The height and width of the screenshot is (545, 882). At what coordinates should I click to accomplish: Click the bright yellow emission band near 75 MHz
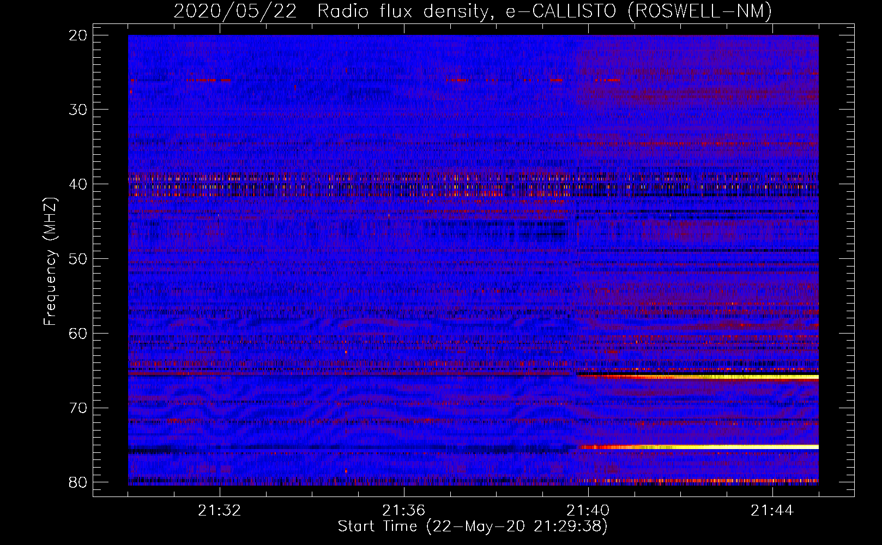(x=700, y=447)
